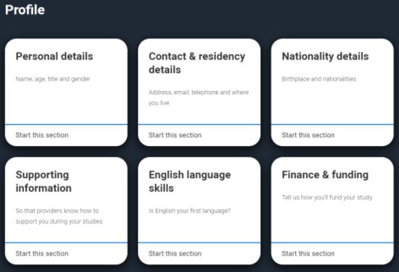Open the Personal details card heading
This screenshot has width=399, height=272.
point(54,56)
